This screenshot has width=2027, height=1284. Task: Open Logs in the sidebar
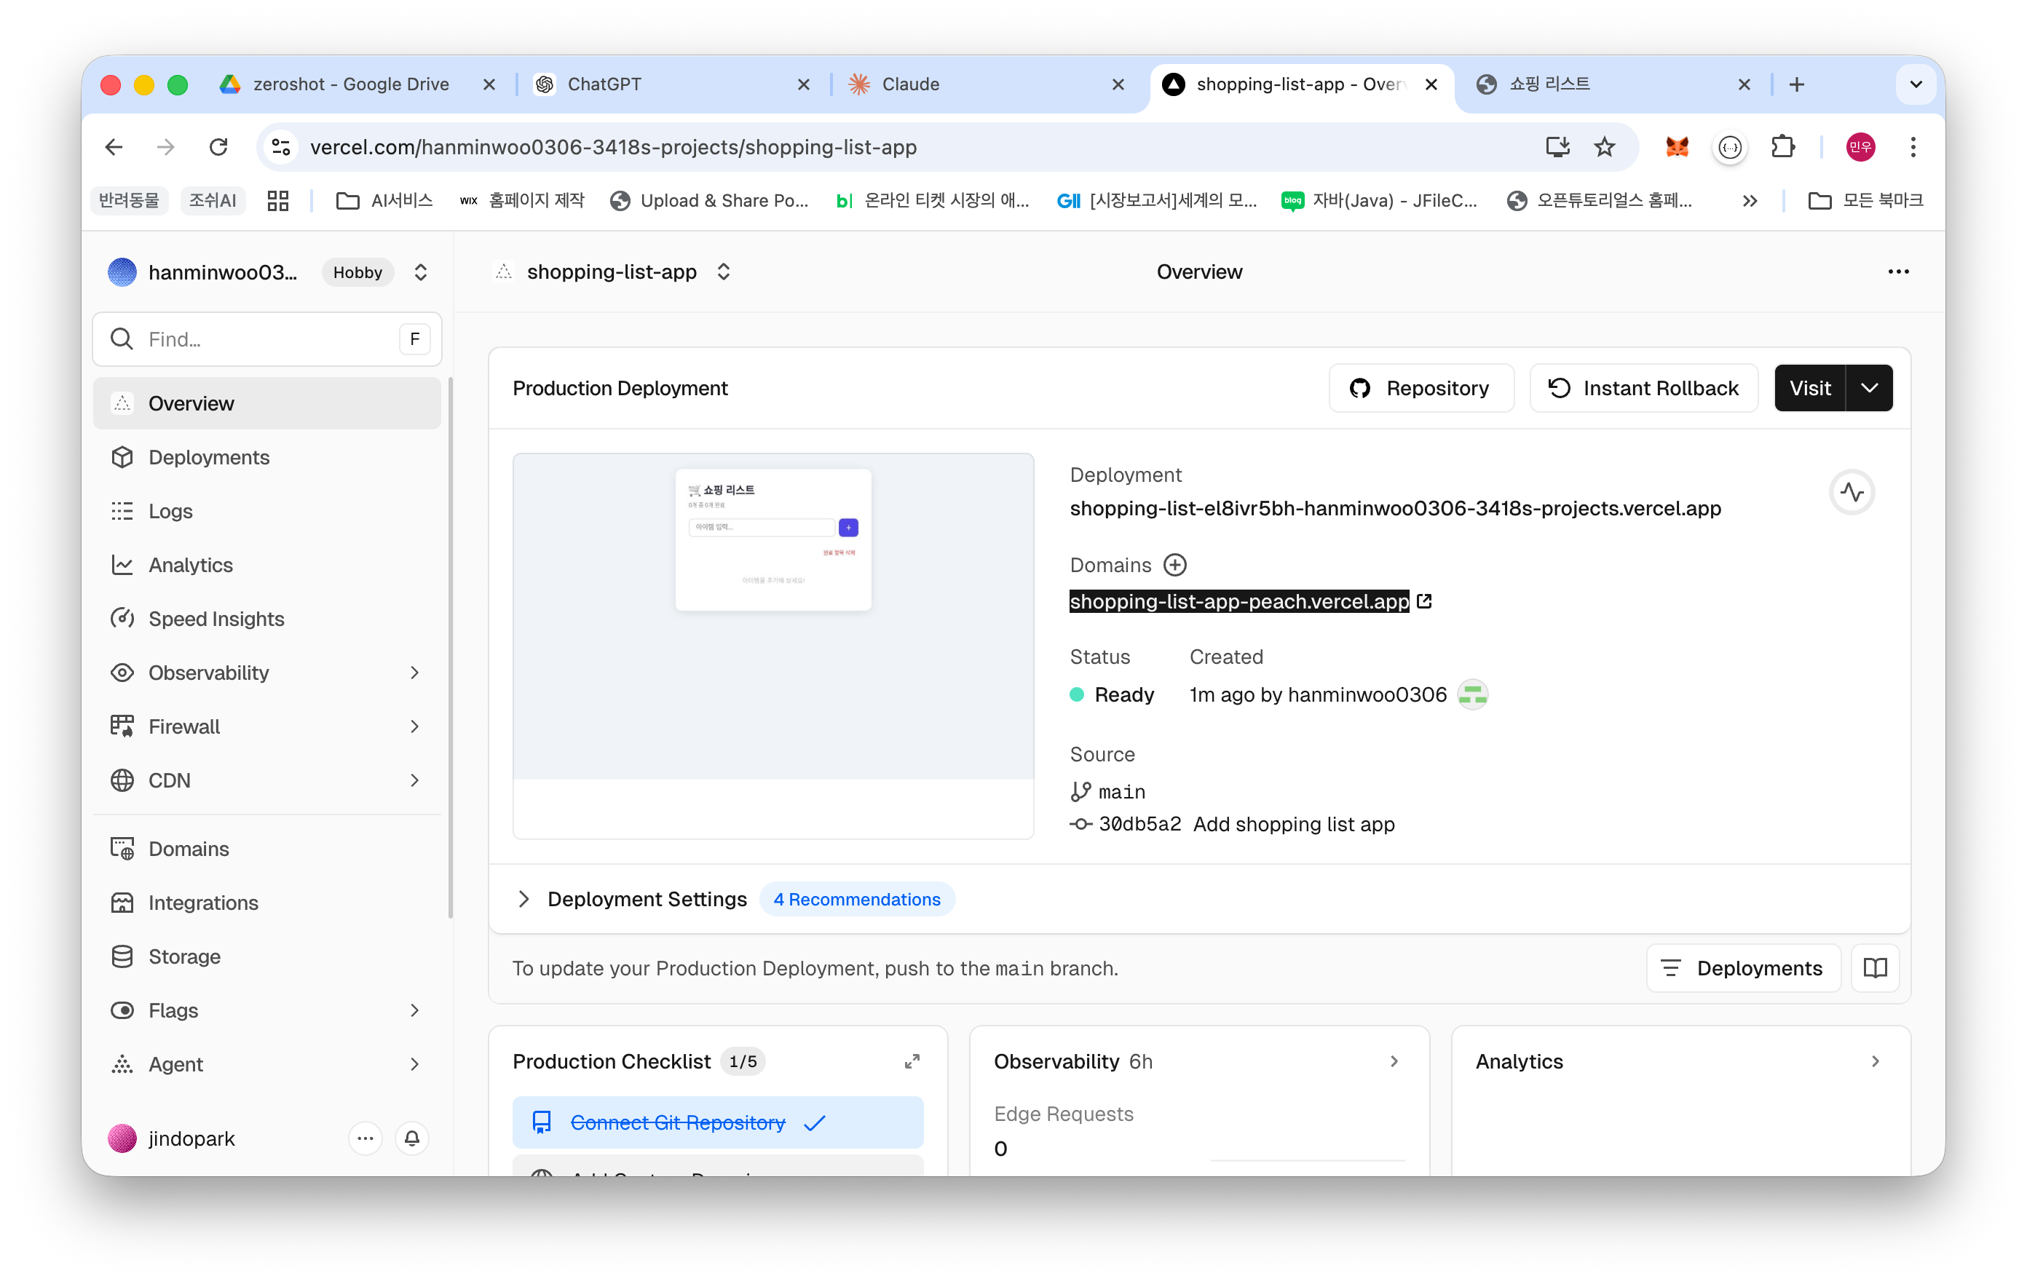coord(266,511)
